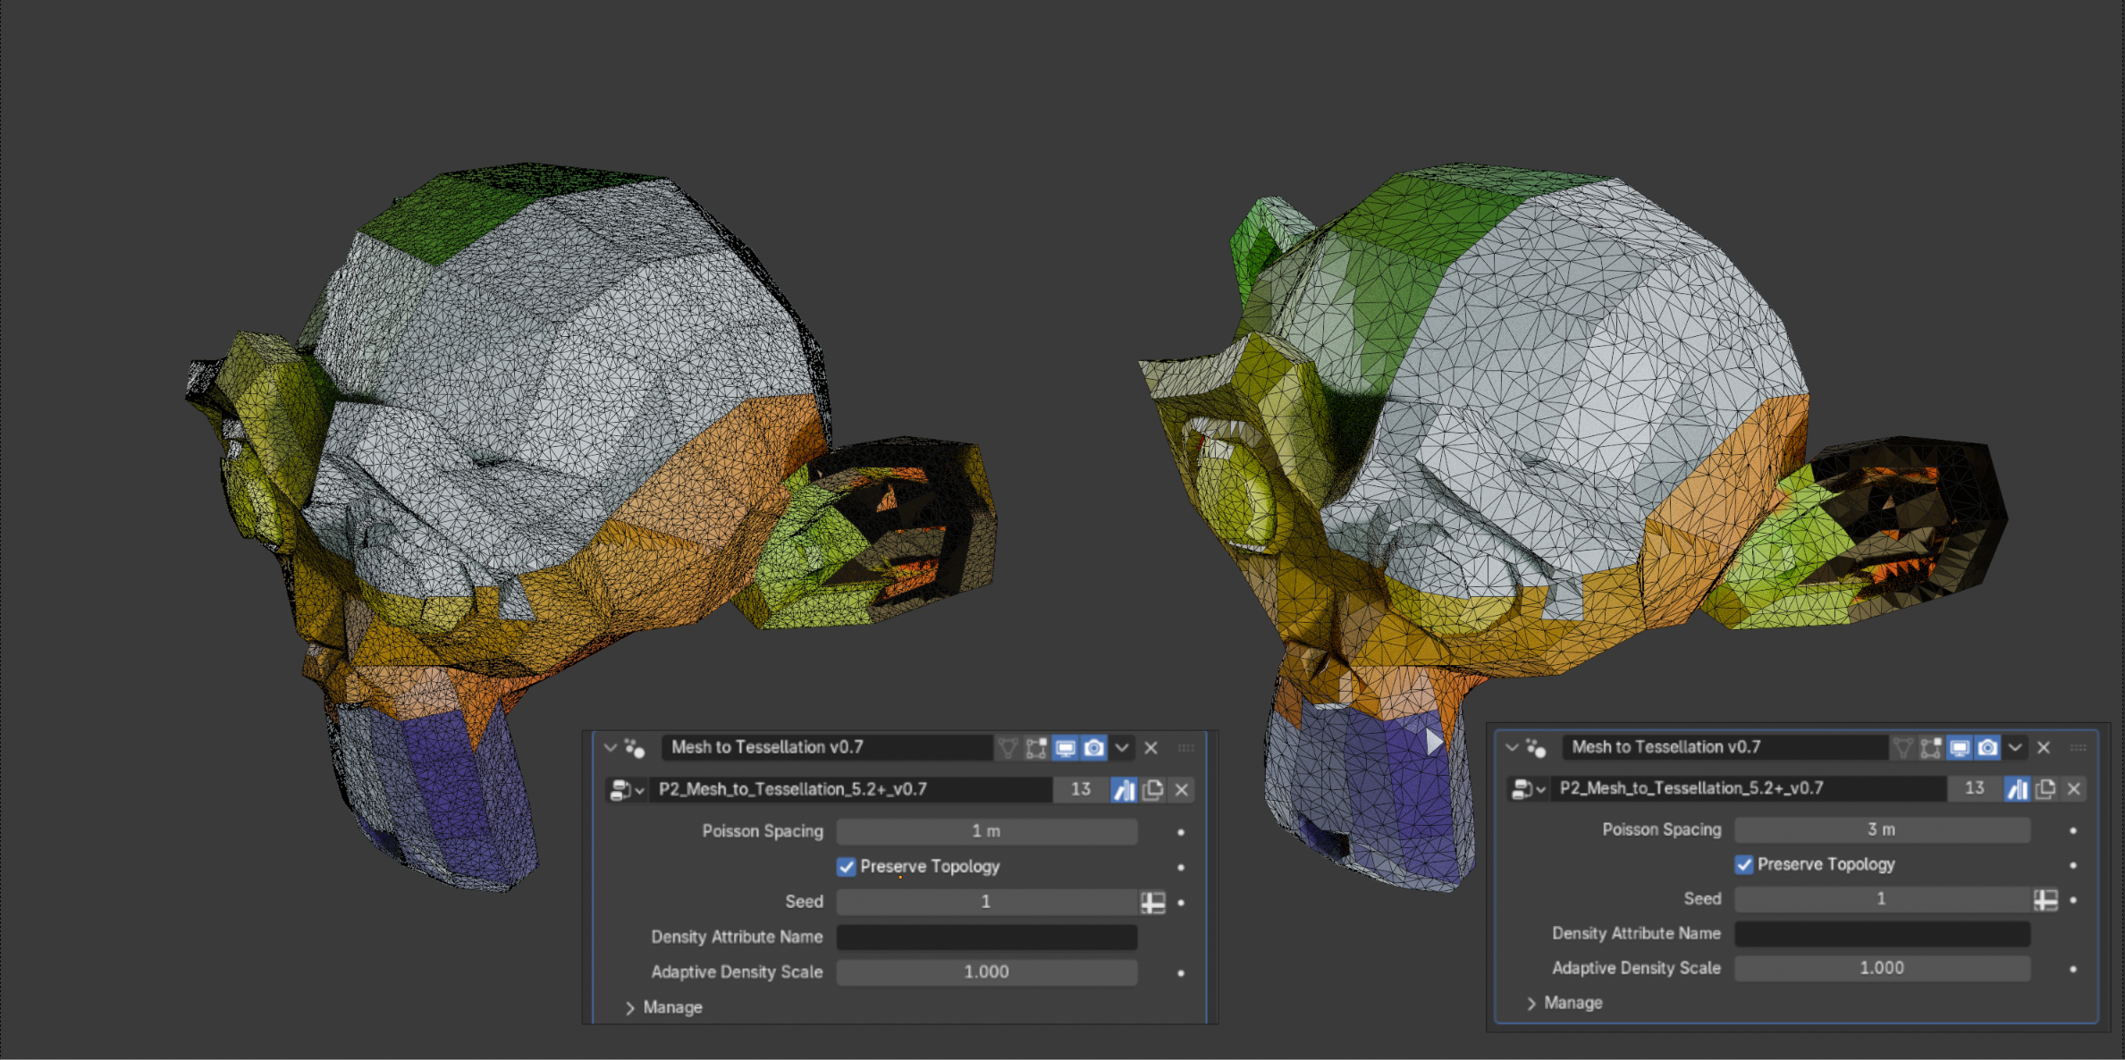Uncheck Preserve Topology in the 1 m panel
The image size is (2125, 1060).
(x=847, y=867)
